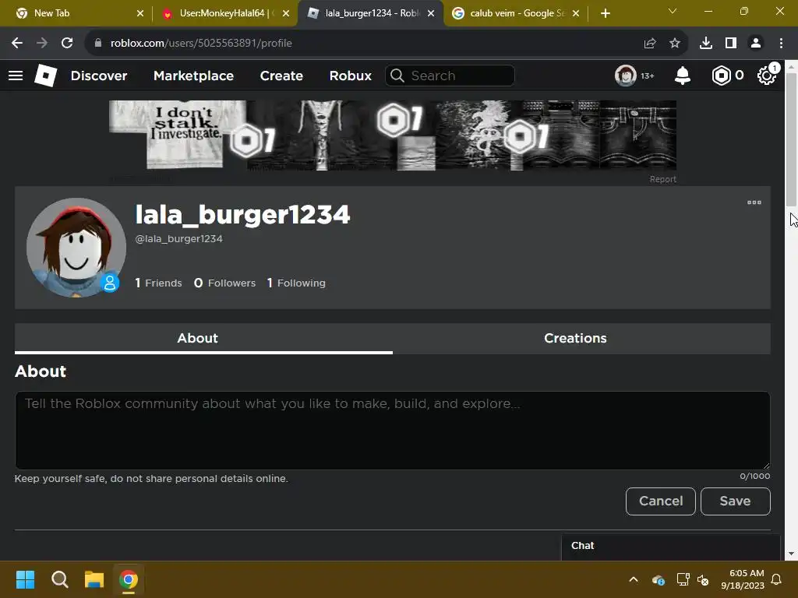
Task: View the 1 Following list
Action: tap(296, 283)
